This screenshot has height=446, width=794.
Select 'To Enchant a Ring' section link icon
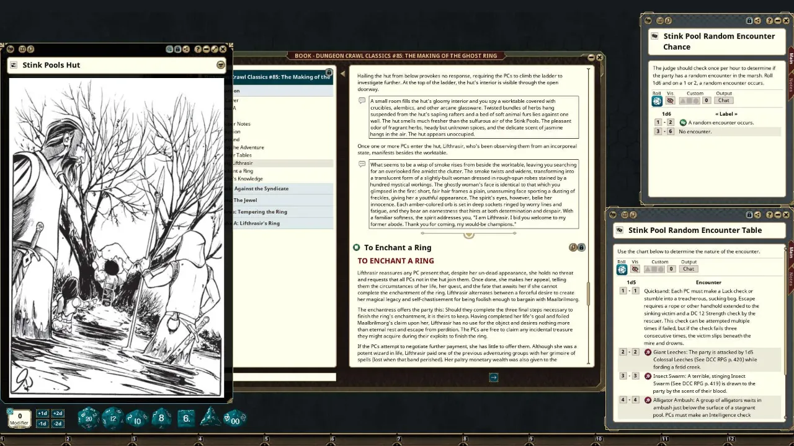point(357,247)
